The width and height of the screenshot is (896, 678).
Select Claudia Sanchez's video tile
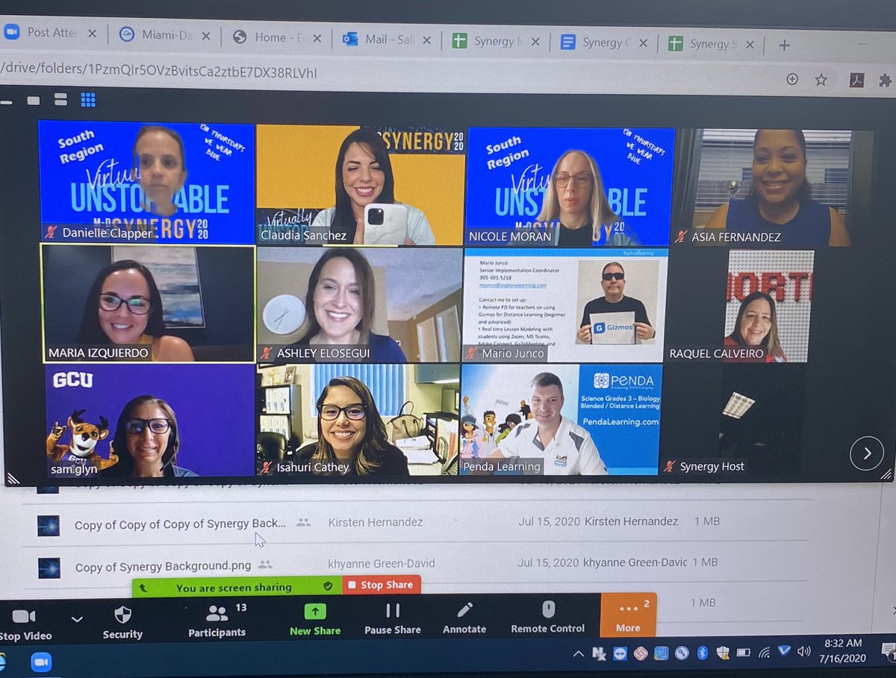pos(360,185)
